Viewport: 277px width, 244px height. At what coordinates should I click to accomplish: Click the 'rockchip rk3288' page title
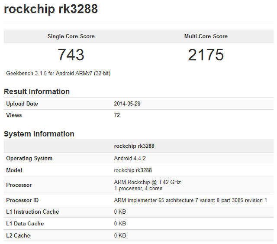(51, 9)
